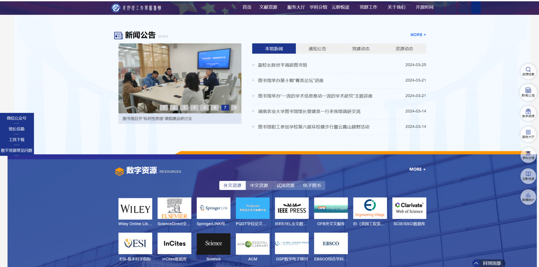Image resolution: width=539 pixels, height=267 pixels.
Task: Open the IEEE Press database logo
Action: [292, 208]
